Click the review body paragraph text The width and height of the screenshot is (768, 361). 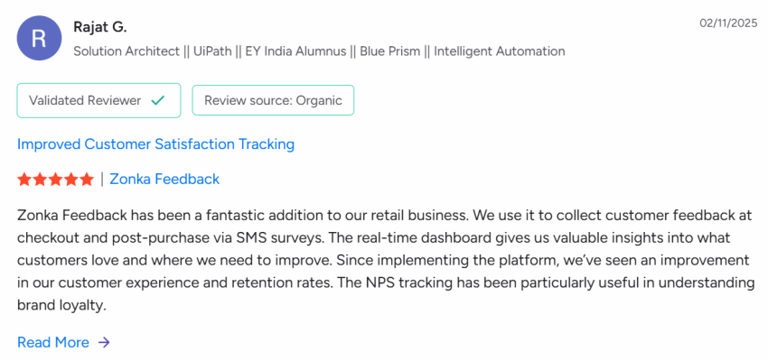pos(384,260)
